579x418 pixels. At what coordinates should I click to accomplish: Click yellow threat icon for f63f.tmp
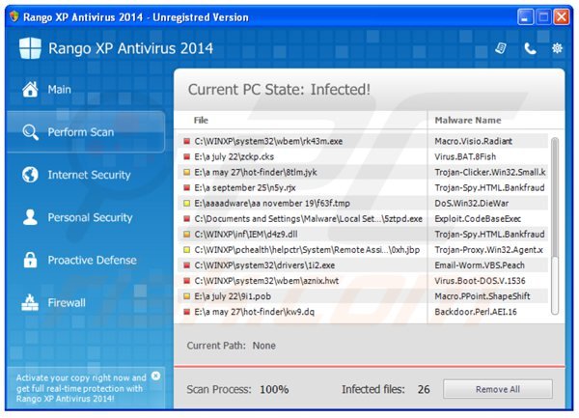(187, 203)
